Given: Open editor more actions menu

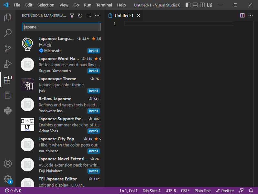Looking at the screenshot, I should point(251,16).
